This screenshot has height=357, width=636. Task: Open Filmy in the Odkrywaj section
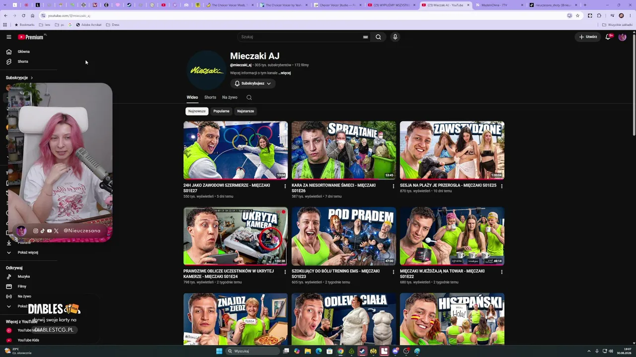coord(22,287)
